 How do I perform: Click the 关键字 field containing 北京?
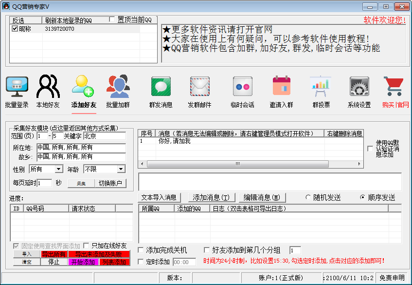(105, 136)
